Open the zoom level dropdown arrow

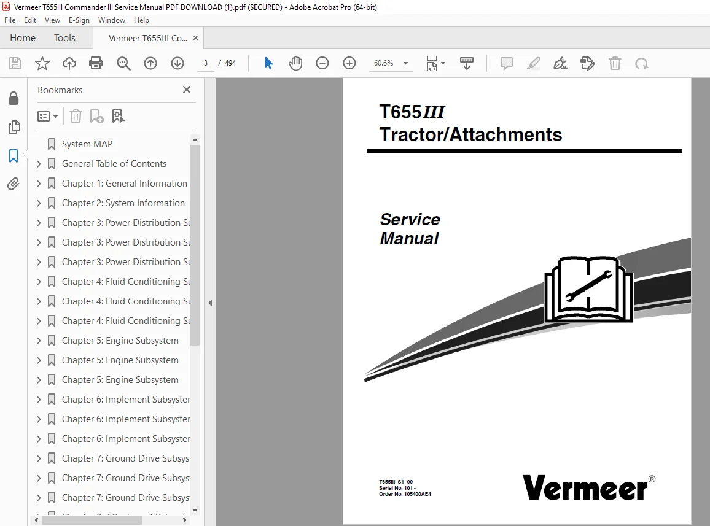(x=406, y=63)
